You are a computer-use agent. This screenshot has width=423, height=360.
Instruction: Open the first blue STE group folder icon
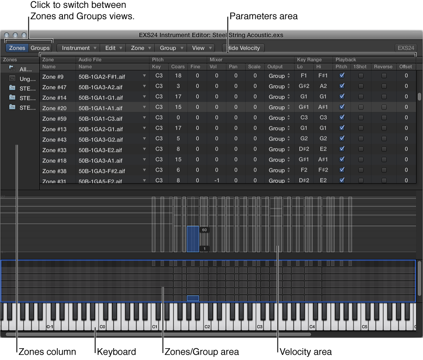click(12, 88)
